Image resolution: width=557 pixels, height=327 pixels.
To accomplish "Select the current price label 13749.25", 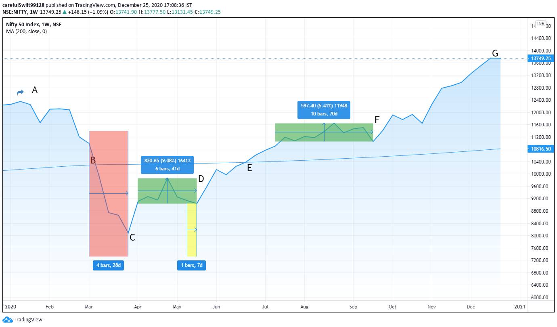I will click(x=540, y=59).
